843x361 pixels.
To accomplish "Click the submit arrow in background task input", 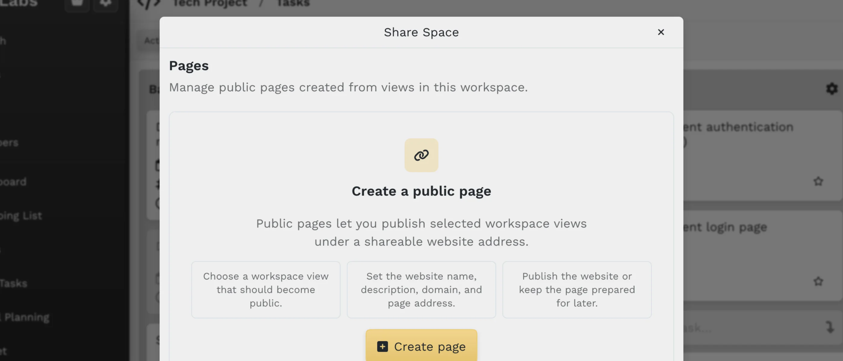I will pyautogui.click(x=829, y=327).
